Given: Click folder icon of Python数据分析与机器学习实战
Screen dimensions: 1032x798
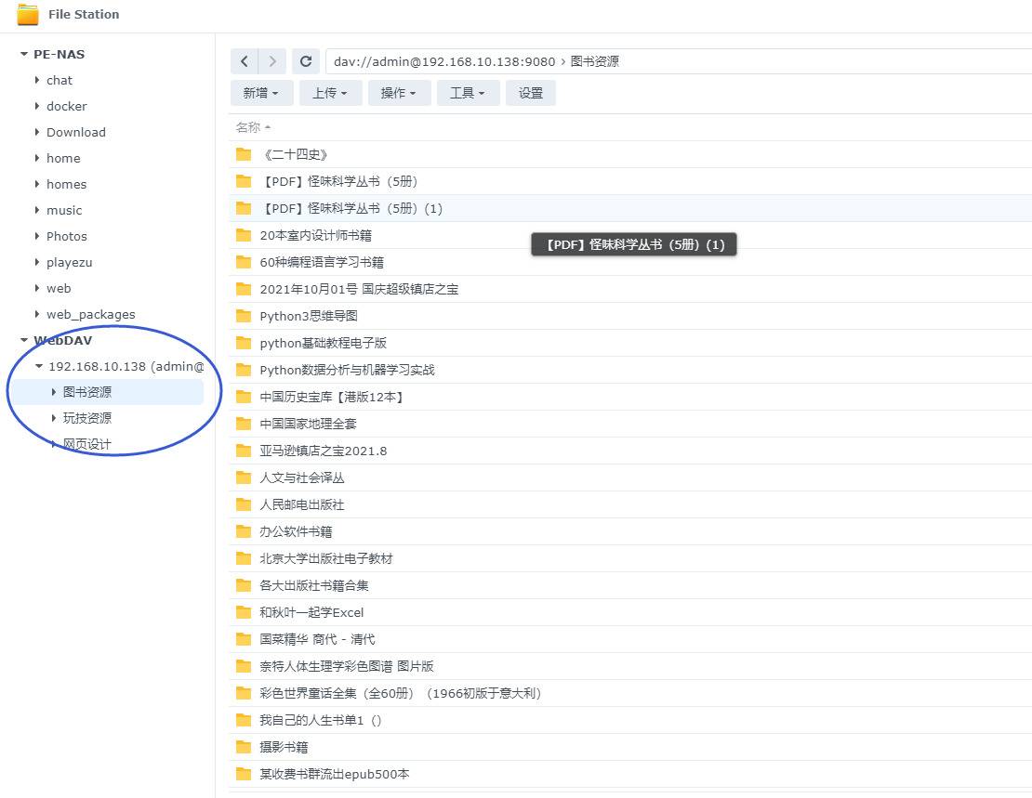Looking at the screenshot, I should 244,370.
